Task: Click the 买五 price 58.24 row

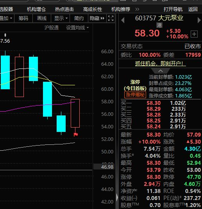Action: tap(161, 126)
